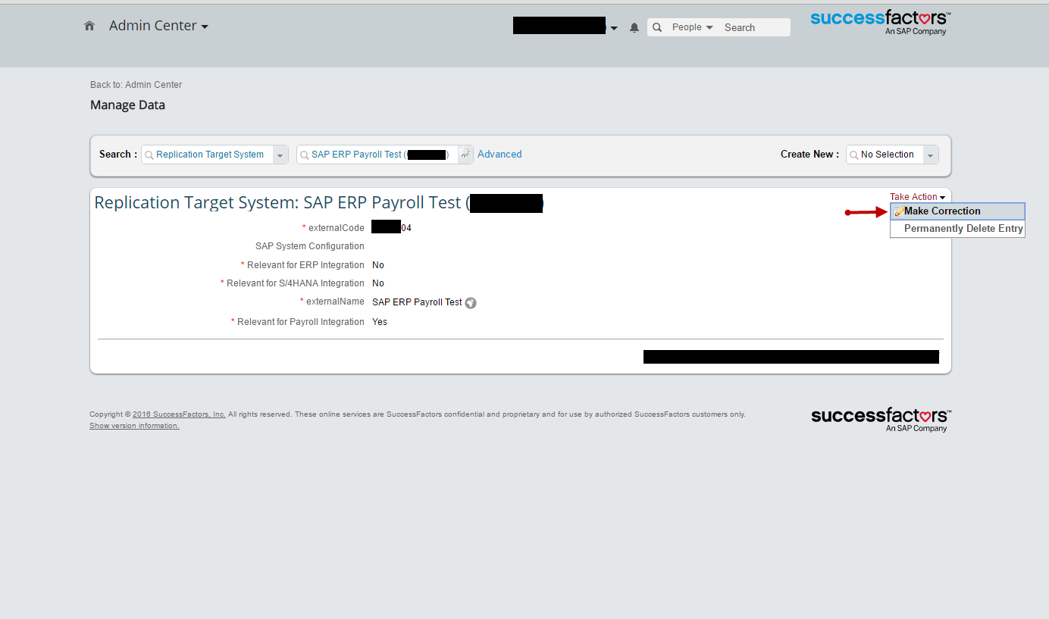Expand the SAP ERP Payroll Test selector
This screenshot has height=619, width=1049.
[465, 155]
